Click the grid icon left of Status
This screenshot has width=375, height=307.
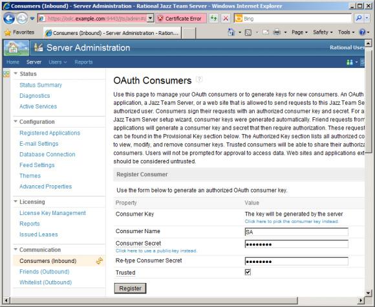pyautogui.click(x=6, y=74)
